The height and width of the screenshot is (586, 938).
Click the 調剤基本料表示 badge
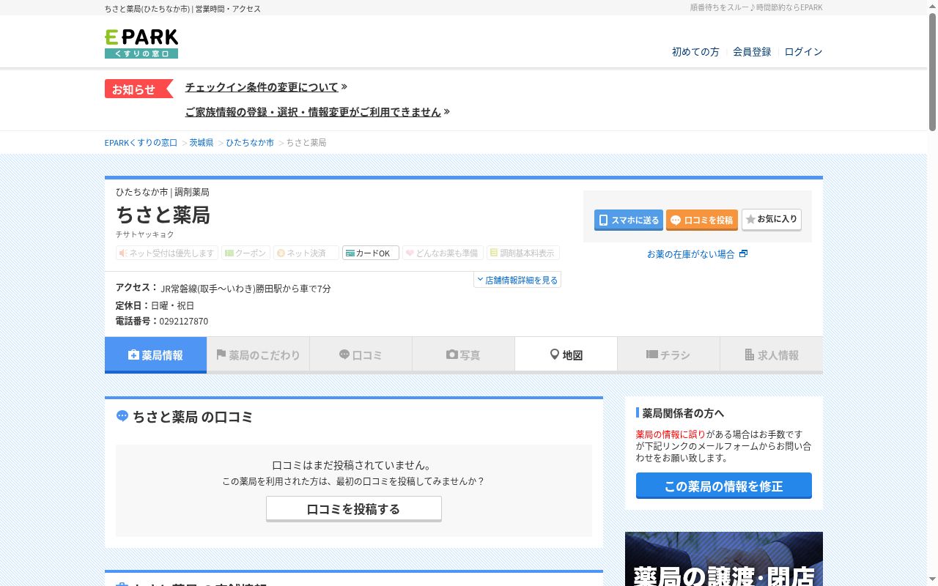tap(523, 253)
